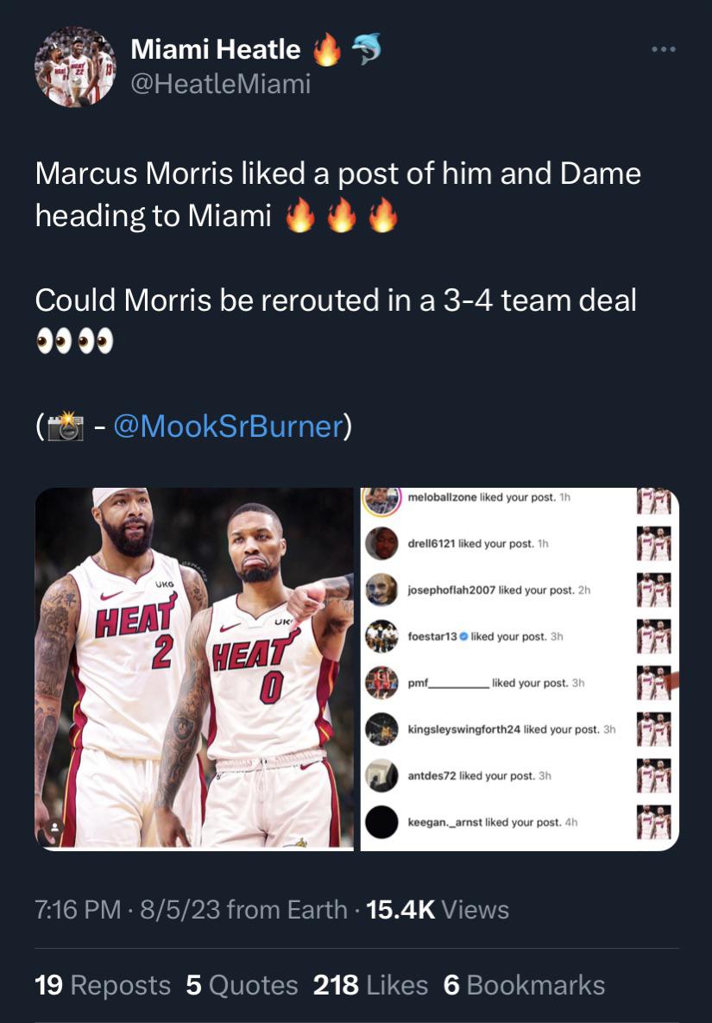This screenshot has width=712, height=1023.
Task: View the 19 Reposts list
Action: [103, 985]
